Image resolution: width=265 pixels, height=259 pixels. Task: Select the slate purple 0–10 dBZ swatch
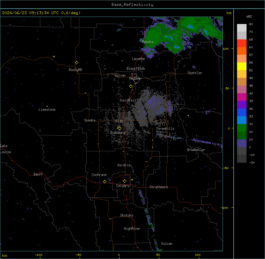242,143
